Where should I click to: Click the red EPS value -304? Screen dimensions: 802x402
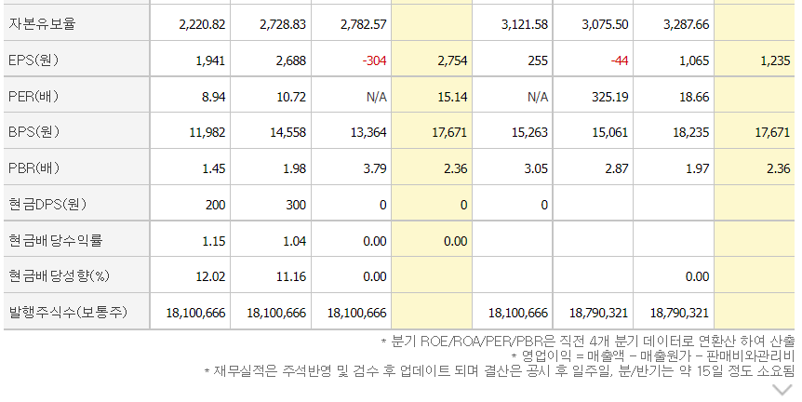pyautogui.click(x=374, y=60)
